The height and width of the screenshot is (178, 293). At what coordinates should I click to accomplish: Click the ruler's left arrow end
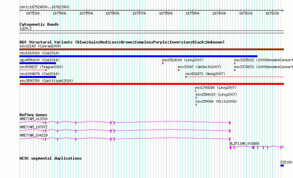coord(20,10)
